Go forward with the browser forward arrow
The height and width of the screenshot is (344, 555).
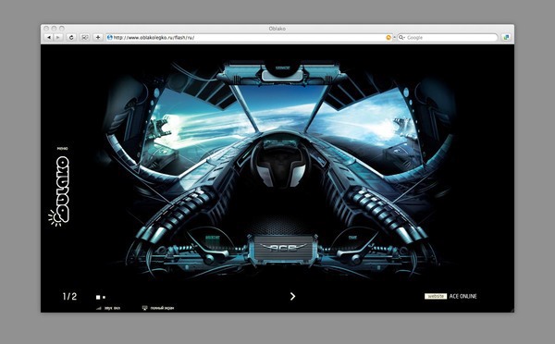coord(58,38)
